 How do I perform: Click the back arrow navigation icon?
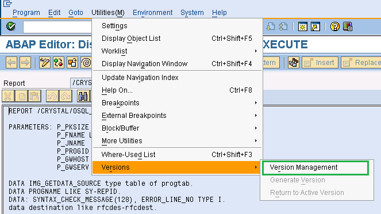pyautogui.click(x=11, y=63)
